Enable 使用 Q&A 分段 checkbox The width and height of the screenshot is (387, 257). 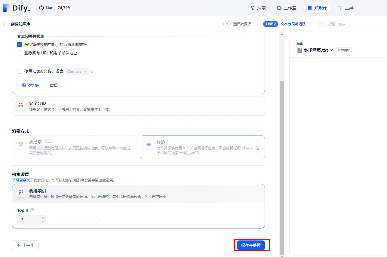[x=20, y=71]
